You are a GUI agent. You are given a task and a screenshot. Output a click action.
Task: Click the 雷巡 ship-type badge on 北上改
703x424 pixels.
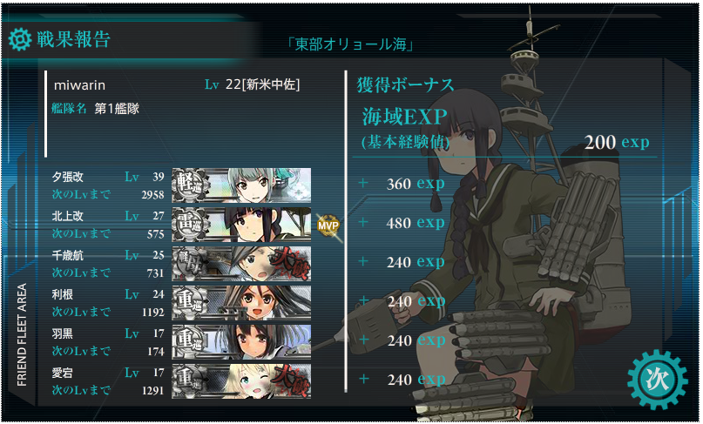pyautogui.click(x=191, y=225)
